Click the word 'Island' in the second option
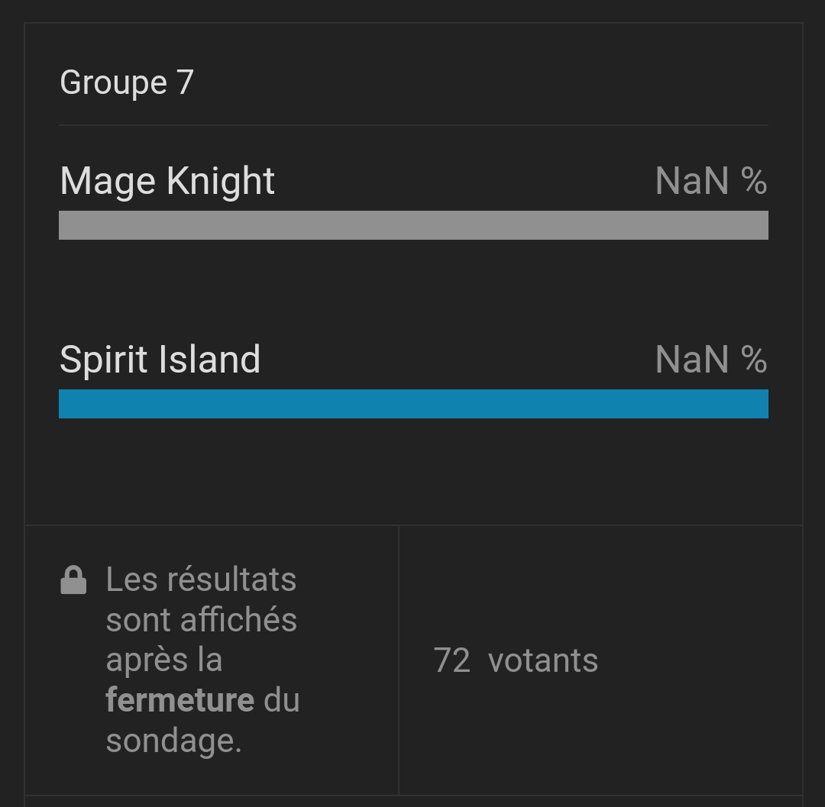Image resolution: width=825 pixels, height=807 pixels. [x=209, y=360]
